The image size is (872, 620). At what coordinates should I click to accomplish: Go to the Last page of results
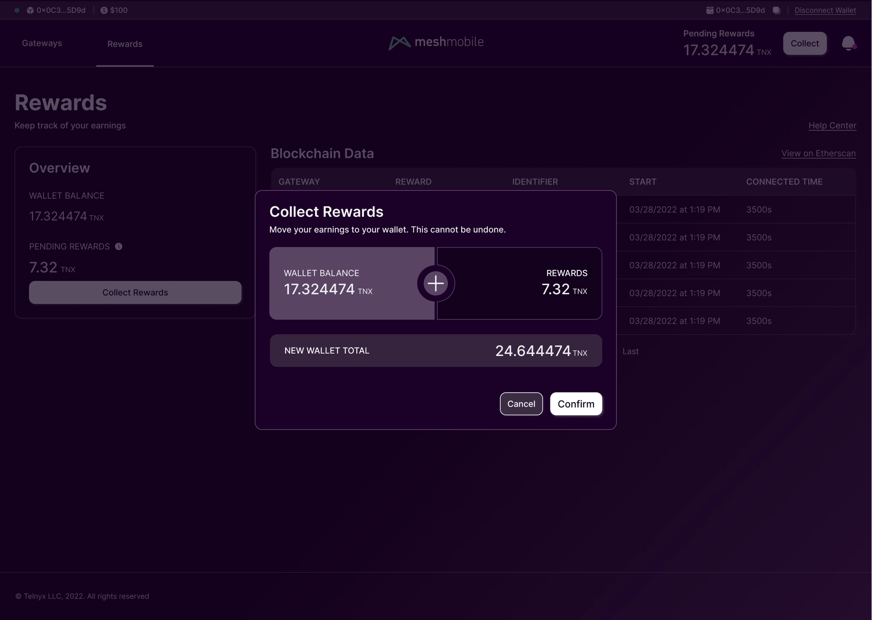coord(630,351)
